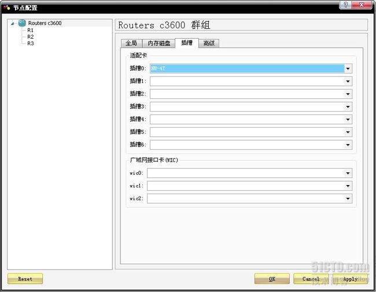Confirm with the OK button
This screenshot has width=376, height=292.
(x=272, y=279)
